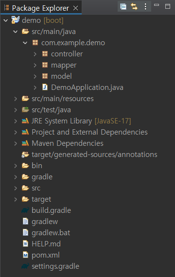Click the JRE System Library icon
175x277 pixels.
click(x=25, y=121)
